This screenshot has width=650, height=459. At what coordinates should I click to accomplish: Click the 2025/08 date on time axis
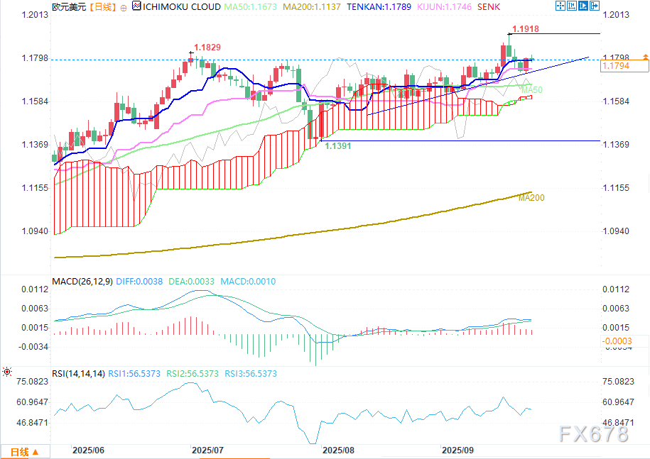(338, 450)
